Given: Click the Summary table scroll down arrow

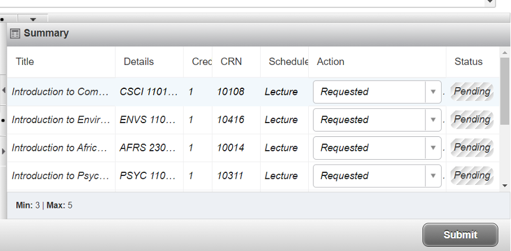Looking at the screenshot, I should click(505, 186).
